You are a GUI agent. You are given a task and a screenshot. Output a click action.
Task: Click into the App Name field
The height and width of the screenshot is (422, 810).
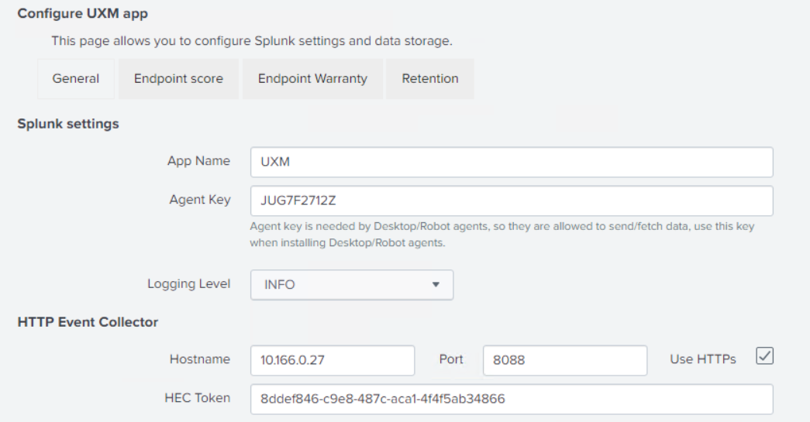pyautogui.click(x=512, y=163)
